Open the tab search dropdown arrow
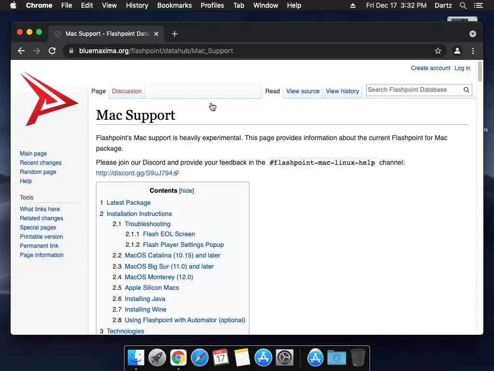Image resolution: width=494 pixels, height=371 pixels. coord(473,34)
